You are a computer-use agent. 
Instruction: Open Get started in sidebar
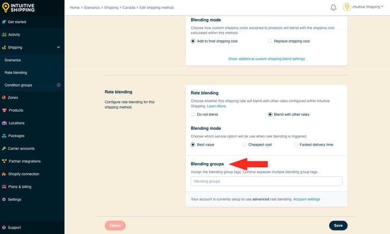[17, 22]
